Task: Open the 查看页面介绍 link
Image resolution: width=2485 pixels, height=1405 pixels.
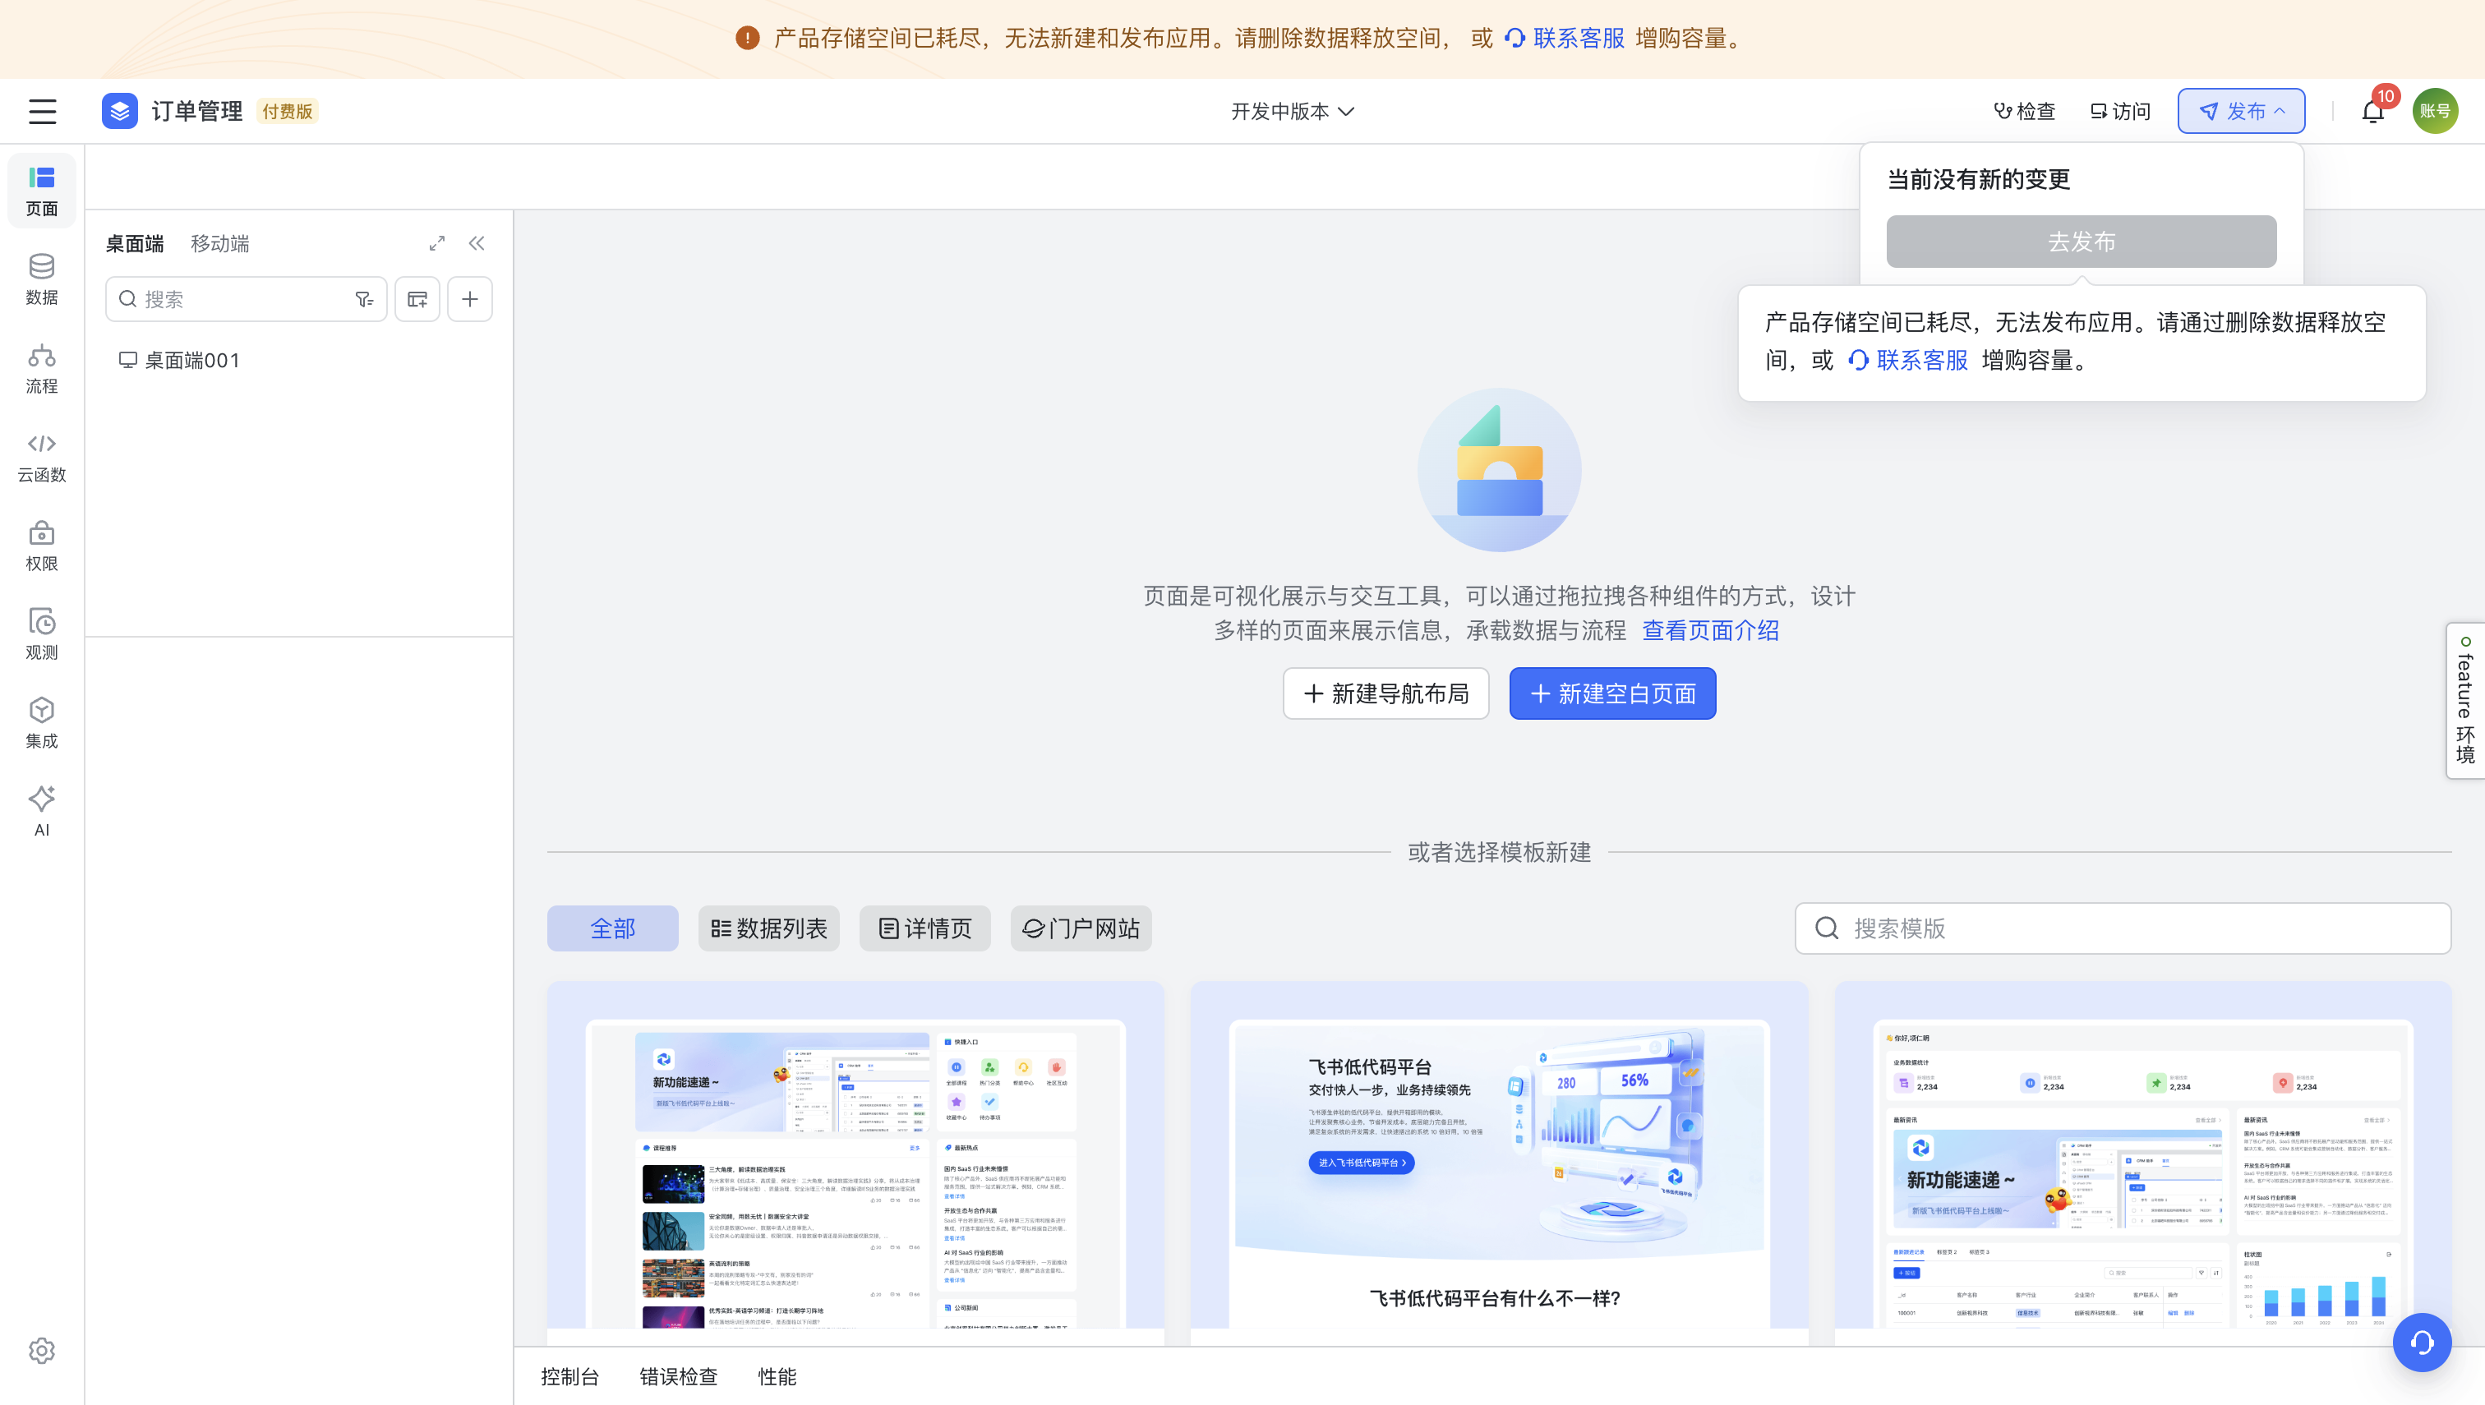Action: pos(1710,630)
